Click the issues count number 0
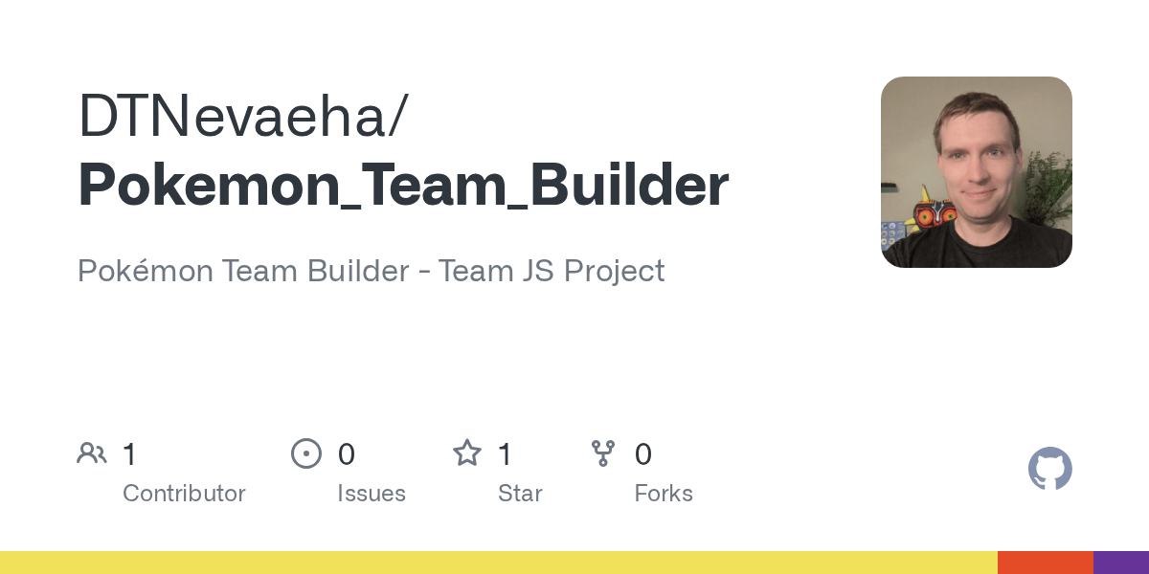The width and height of the screenshot is (1149, 574). click(347, 453)
